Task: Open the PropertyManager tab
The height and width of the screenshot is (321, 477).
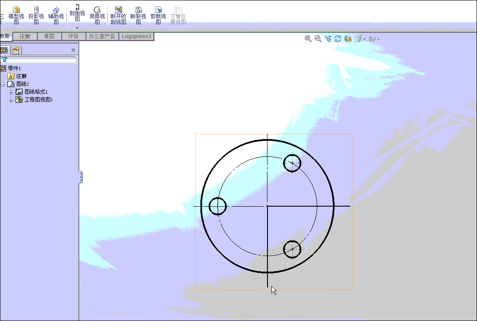Action: pos(16,50)
